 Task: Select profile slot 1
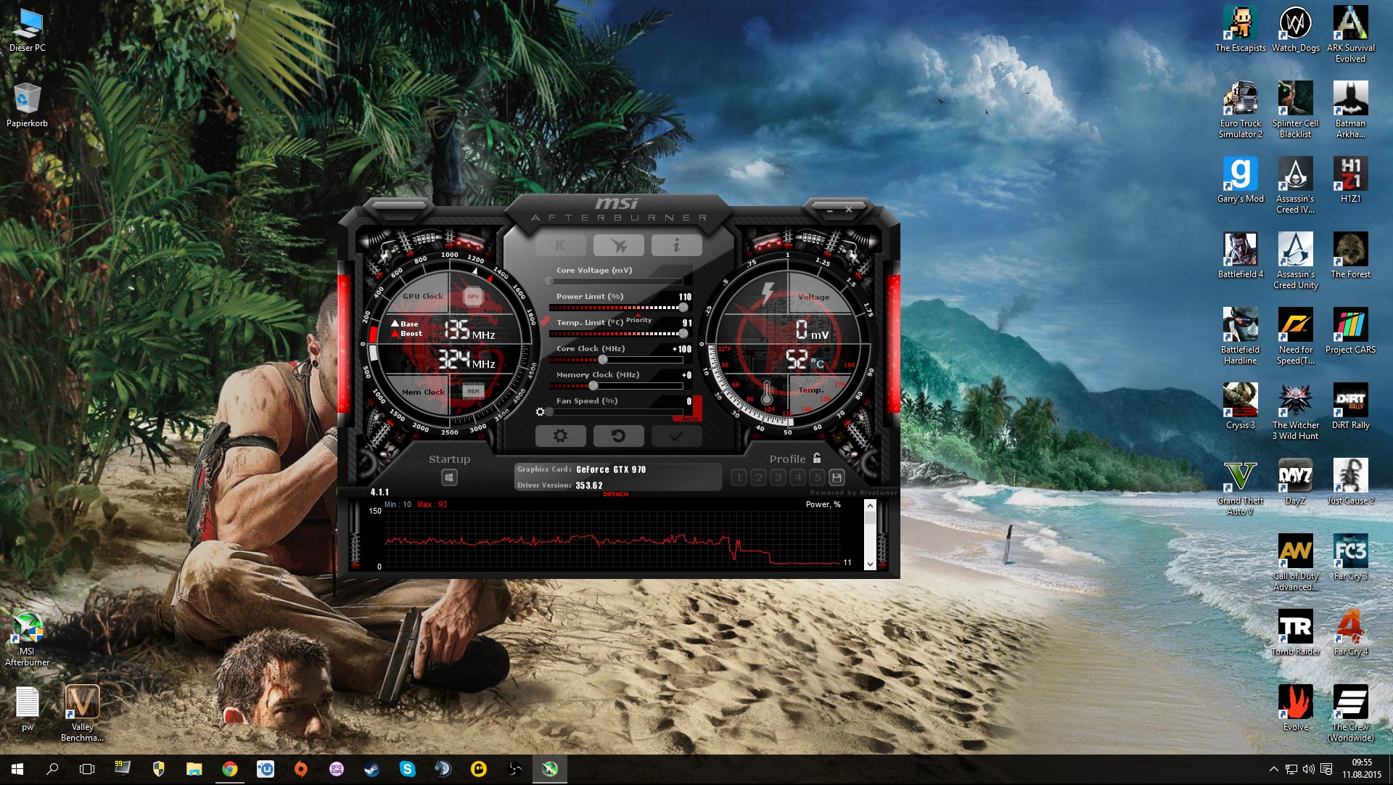[739, 477]
